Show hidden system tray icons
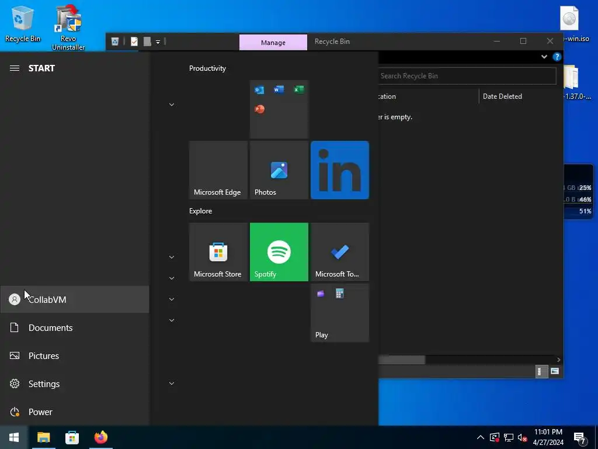This screenshot has width=598, height=449. 481,437
